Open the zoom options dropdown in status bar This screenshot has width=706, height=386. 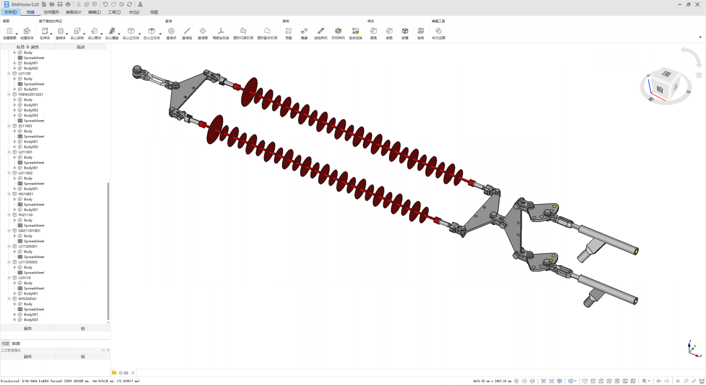click(x=649, y=381)
